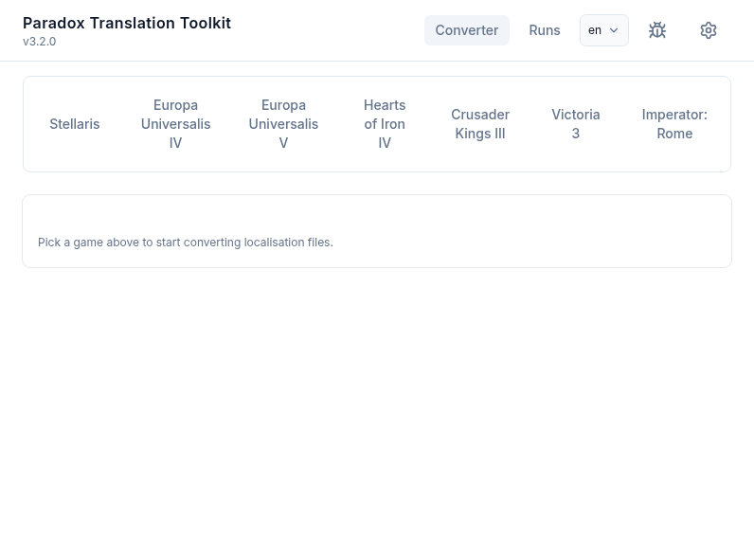Click the Paradox Translation Toolkit title
754x540 pixels.
click(x=127, y=23)
